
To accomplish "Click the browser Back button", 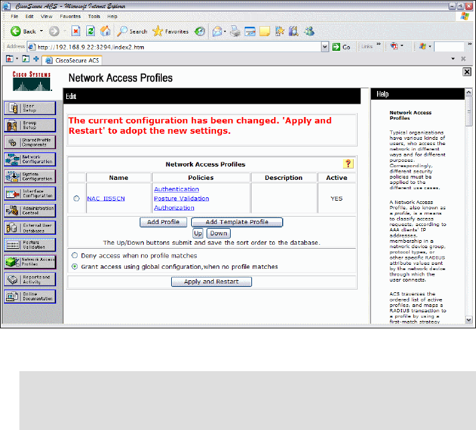I will 23,31.
